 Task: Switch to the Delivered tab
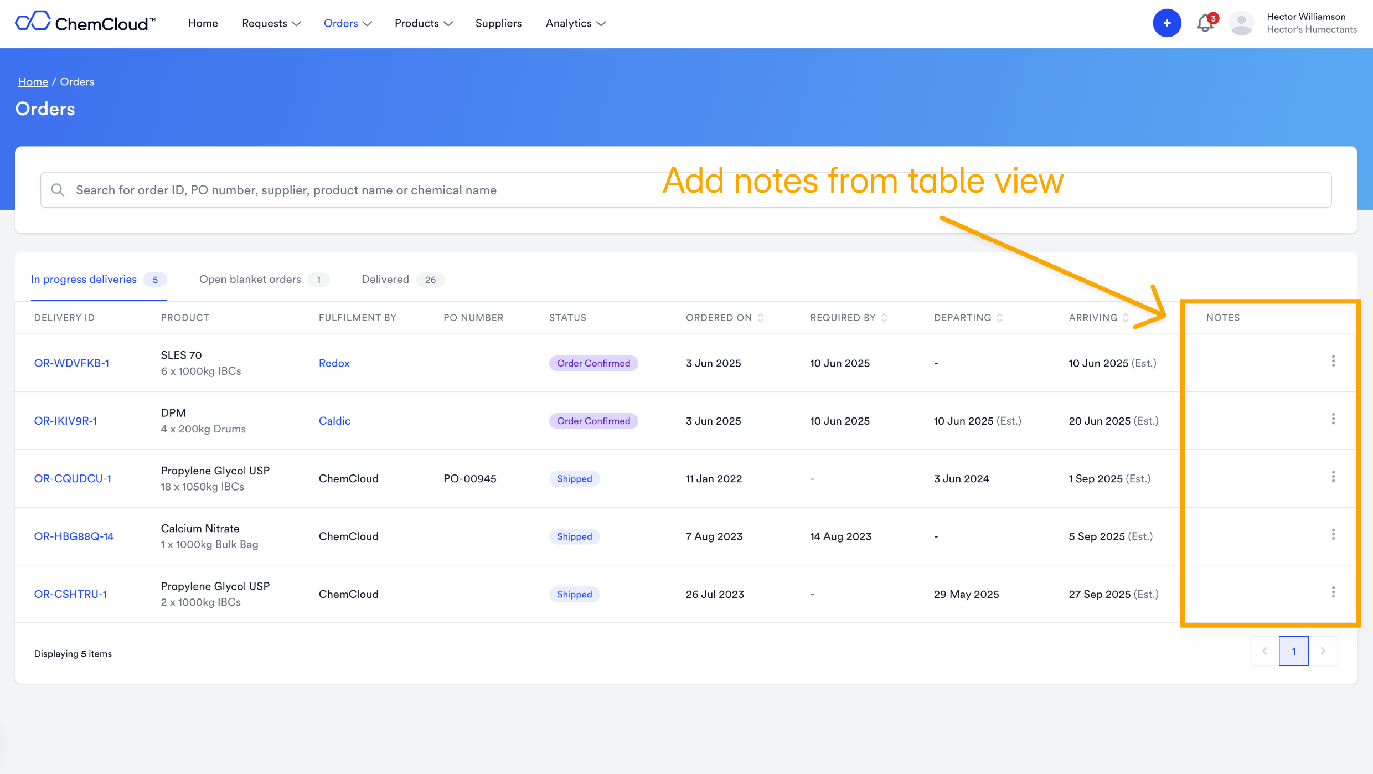(x=402, y=280)
